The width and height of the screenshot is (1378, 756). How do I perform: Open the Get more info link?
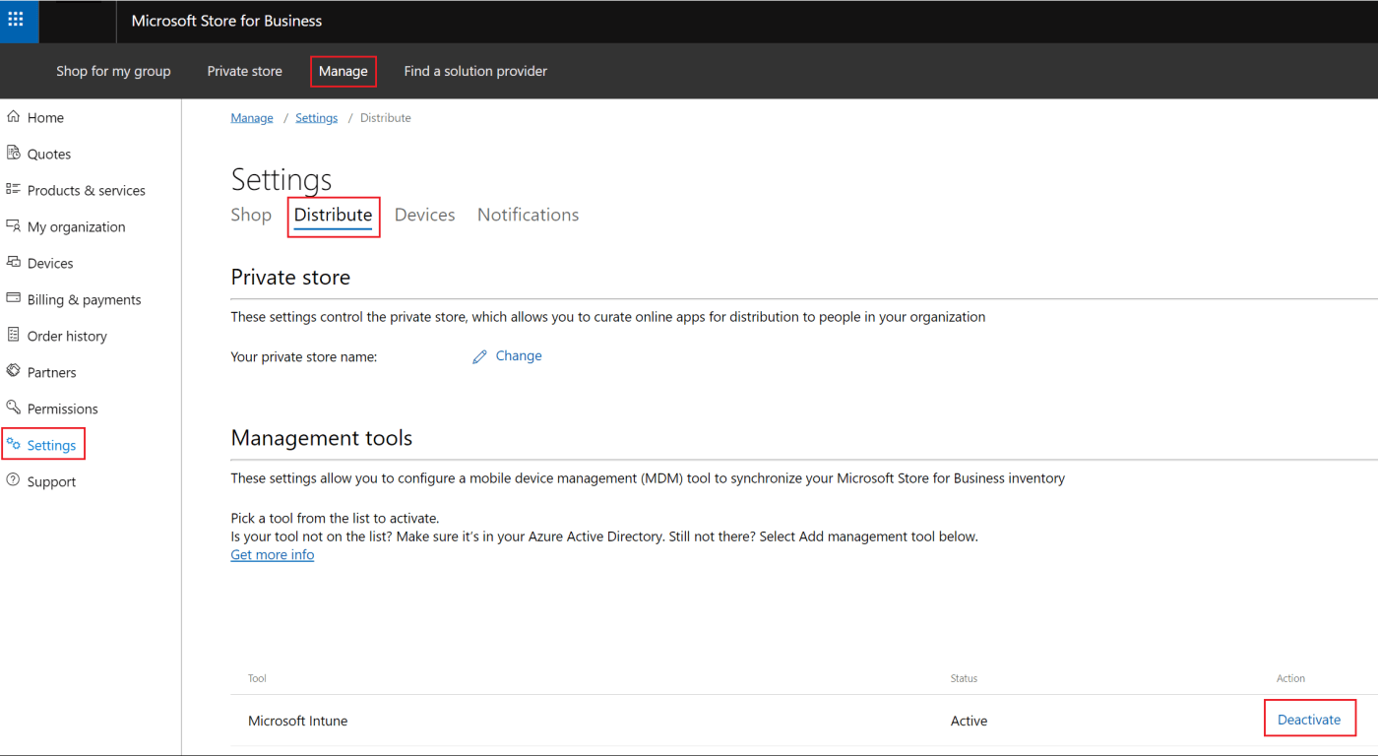[272, 554]
